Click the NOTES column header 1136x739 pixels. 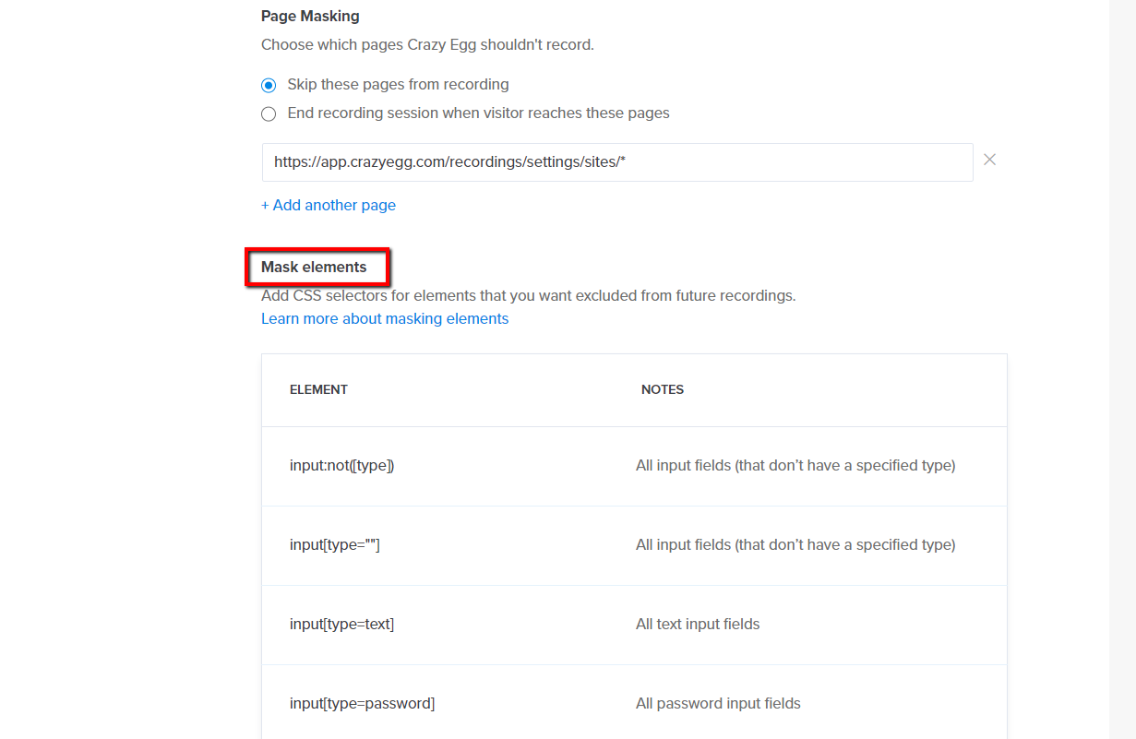click(x=663, y=389)
